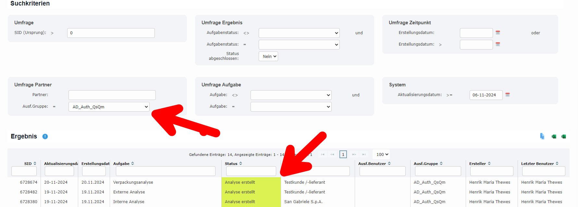The height and width of the screenshot is (207, 578).
Task: Select page number 1 in pager
Action: point(343,155)
